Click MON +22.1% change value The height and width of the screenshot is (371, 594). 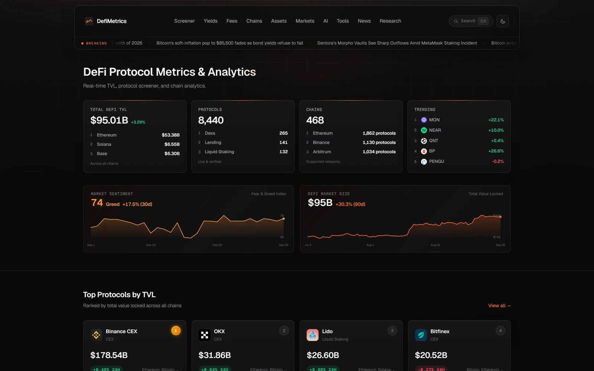click(x=496, y=120)
